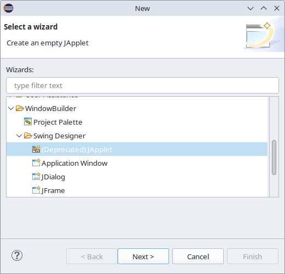Click the Next > button

pyautogui.click(x=143, y=256)
